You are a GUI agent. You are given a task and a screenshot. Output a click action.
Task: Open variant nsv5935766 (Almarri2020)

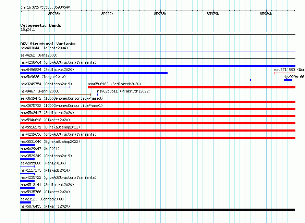pyautogui.click(x=45, y=192)
